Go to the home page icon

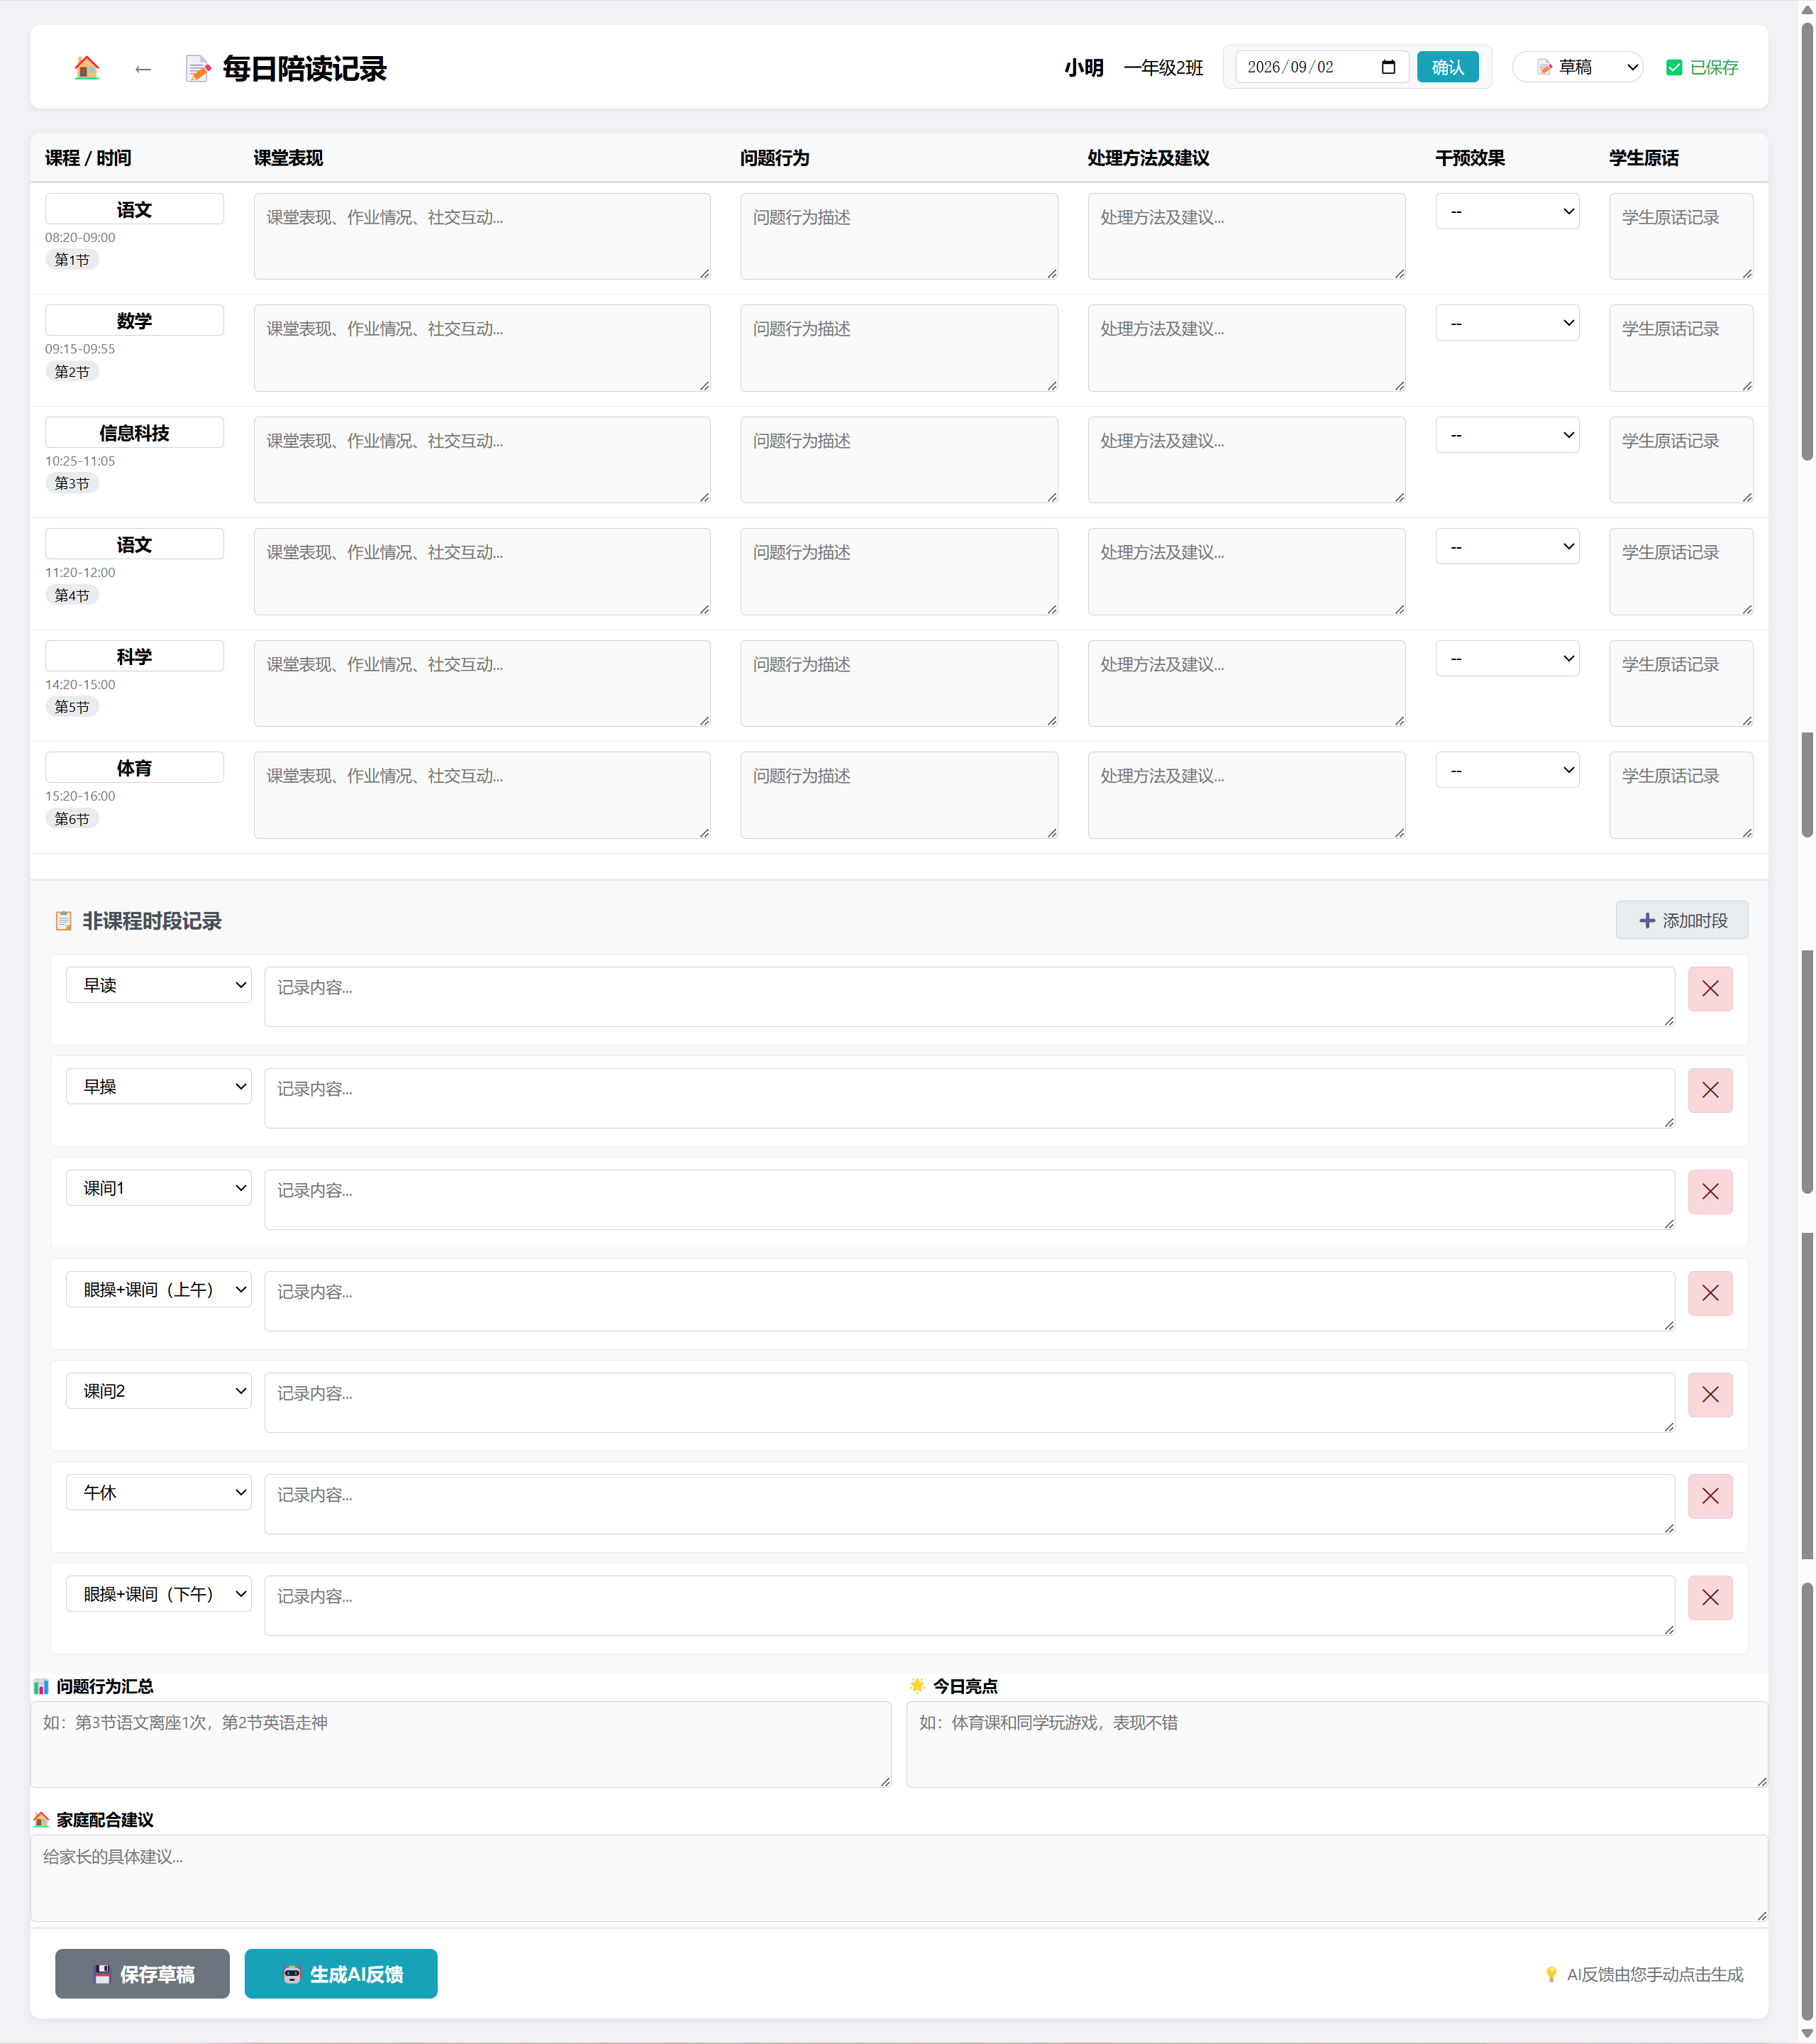pyautogui.click(x=87, y=67)
